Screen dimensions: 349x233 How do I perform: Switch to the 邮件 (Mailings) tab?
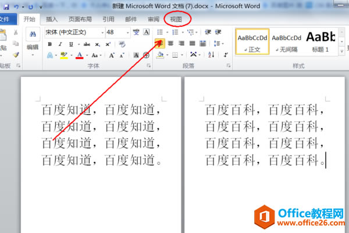[131, 19]
